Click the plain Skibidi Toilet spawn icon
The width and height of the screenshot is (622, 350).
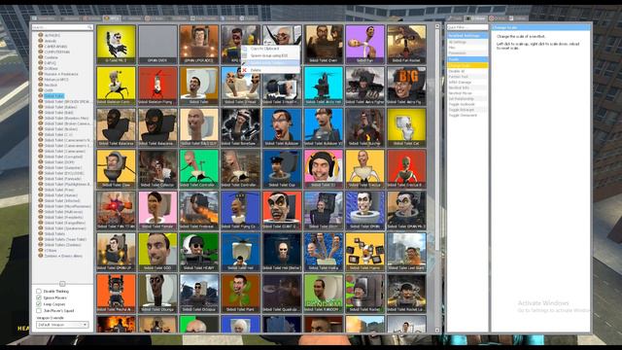click(x=198, y=86)
